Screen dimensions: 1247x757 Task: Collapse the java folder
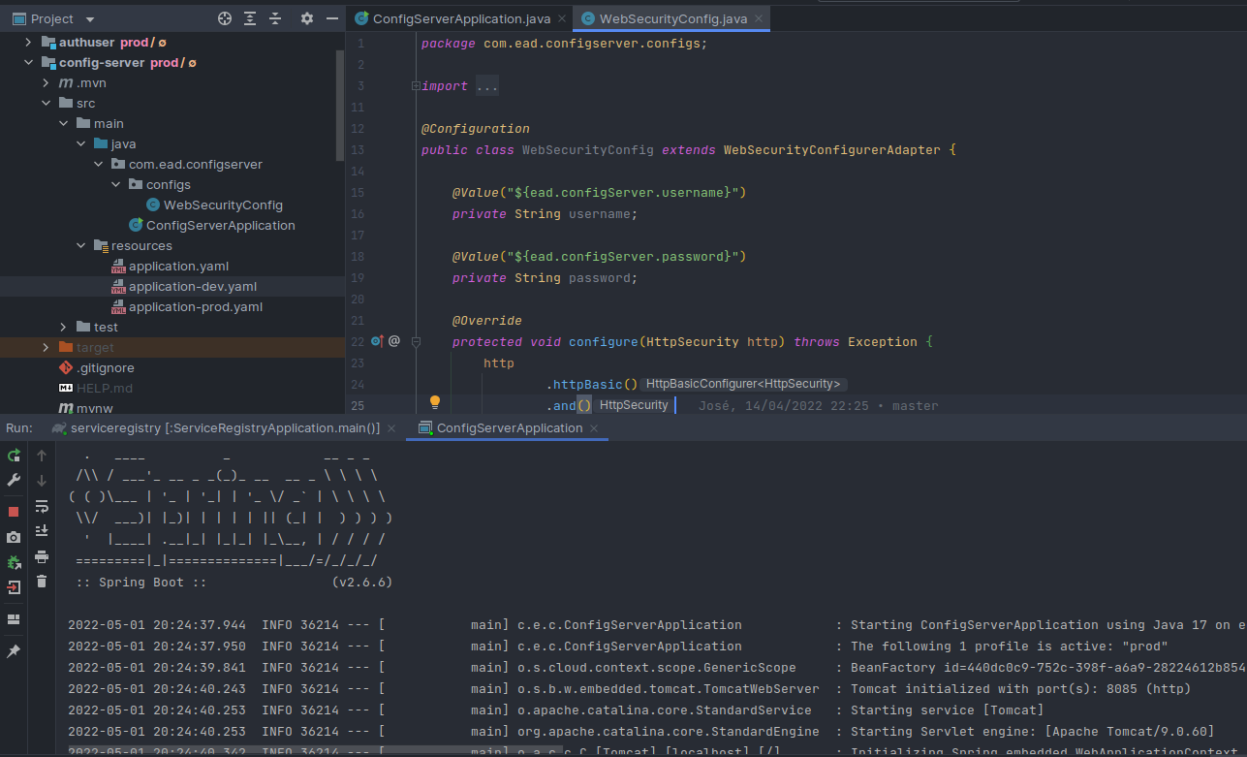(80, 144)
